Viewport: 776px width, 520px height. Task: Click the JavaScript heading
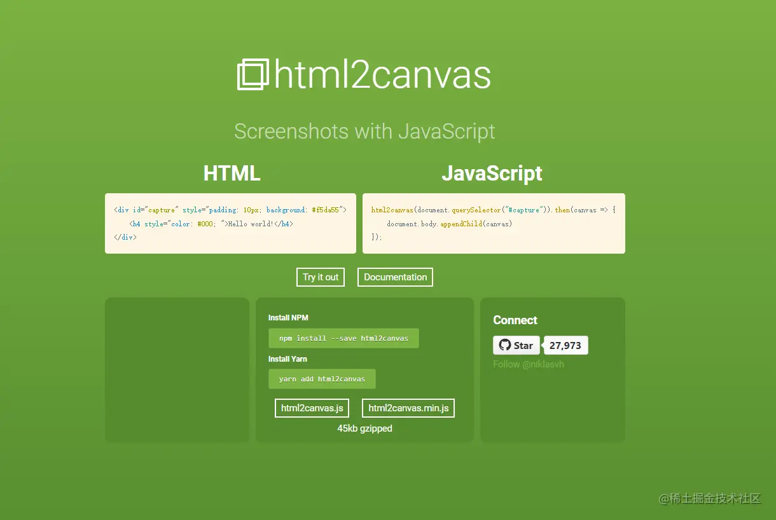coord(492,174)
